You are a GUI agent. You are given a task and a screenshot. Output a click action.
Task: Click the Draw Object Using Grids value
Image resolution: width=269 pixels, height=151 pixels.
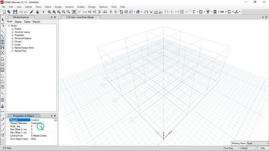coord(44,139)
